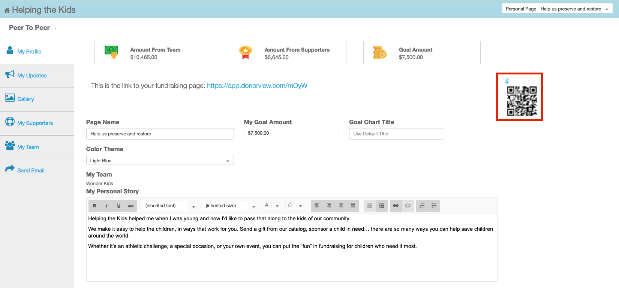The width and height of the screenshot is (619, 288).
Task: Open the fundraising page link
Action: click(257, 86)
